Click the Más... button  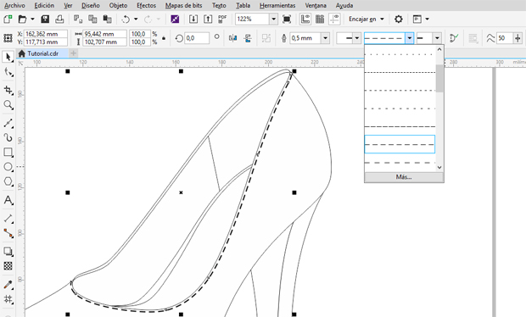[404, 177]
